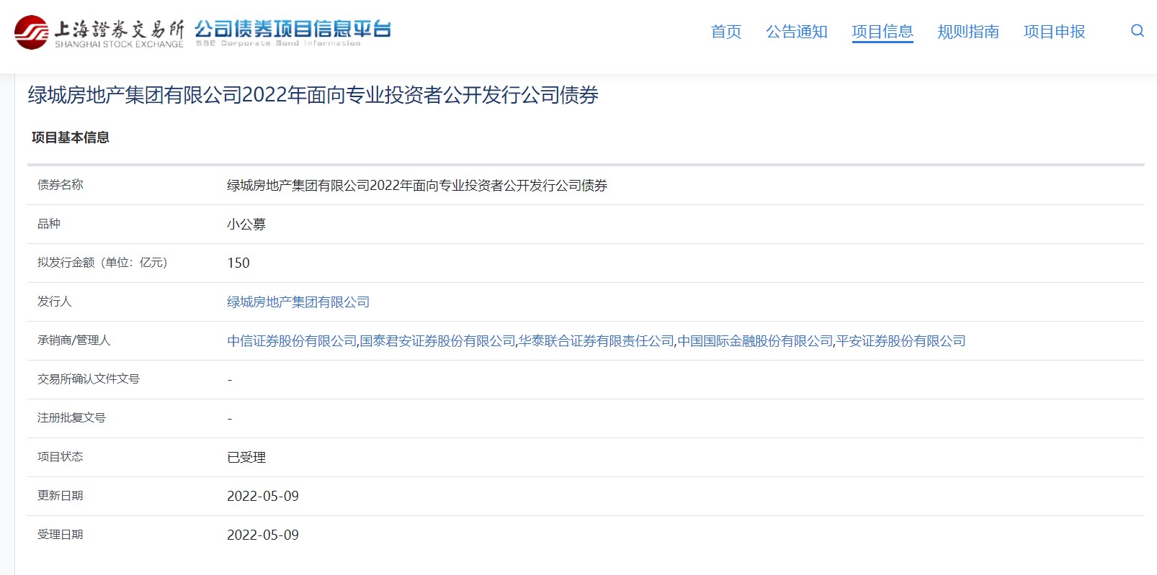Open the 规则指南 navigation item
Viewport: 1157px width, 575px height.
[968, 32]
